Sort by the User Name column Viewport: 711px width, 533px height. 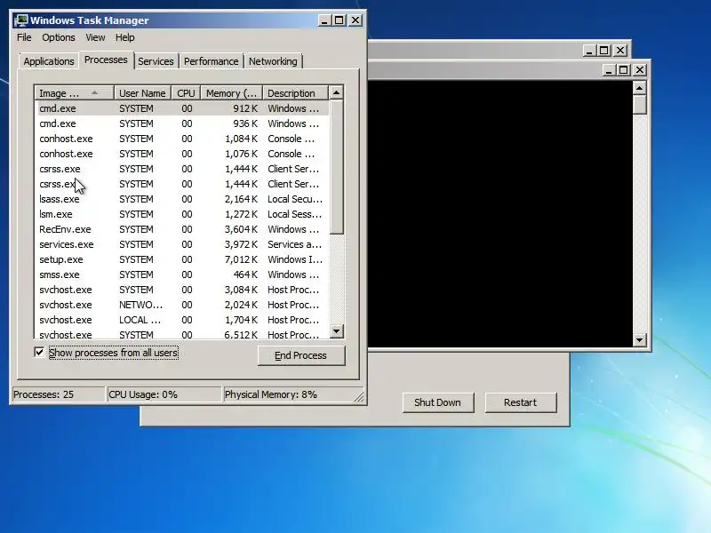(x=142, y=93)
